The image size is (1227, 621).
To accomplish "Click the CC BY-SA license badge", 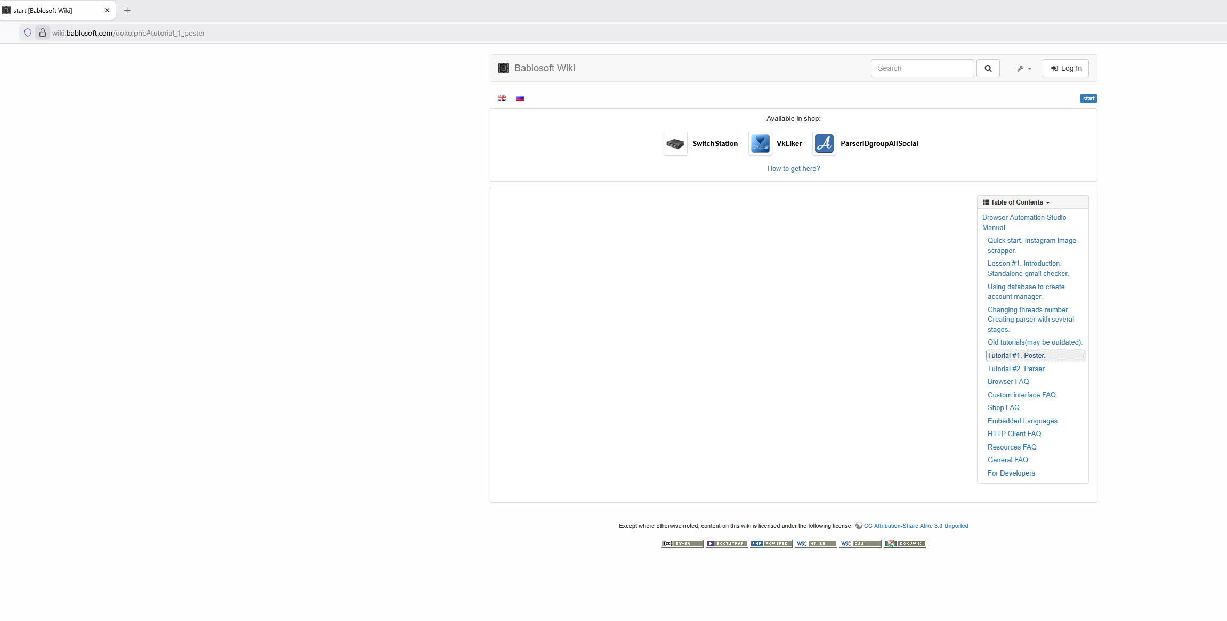I will coord(682,543).
